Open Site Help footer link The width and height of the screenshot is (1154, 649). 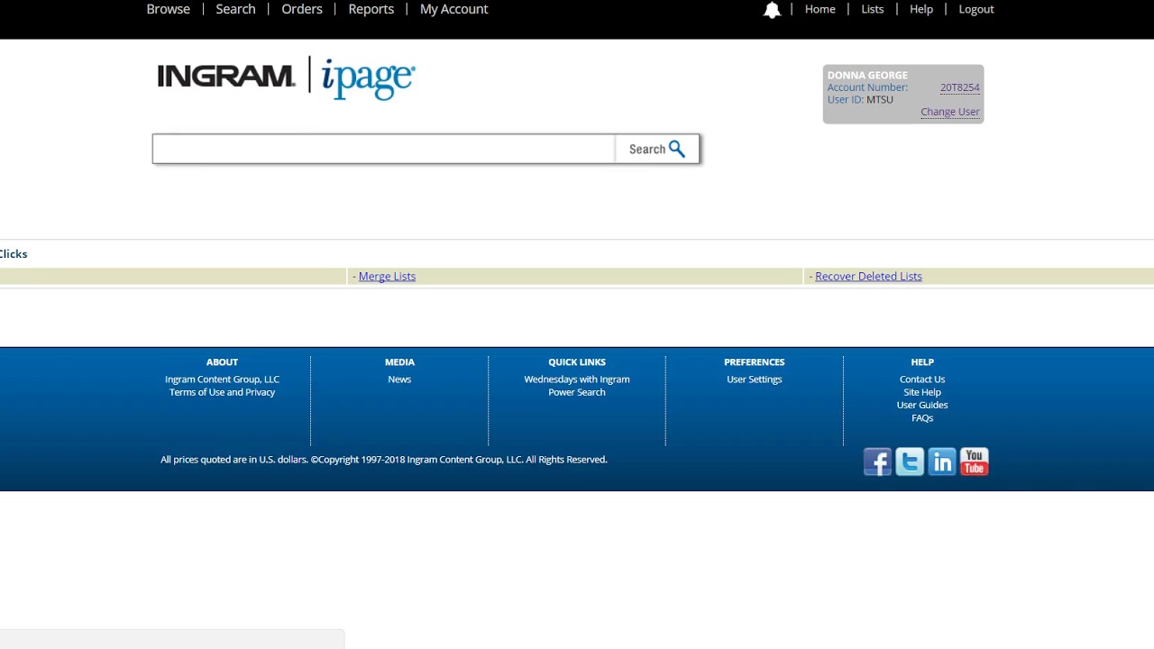(x=922, y=392)
